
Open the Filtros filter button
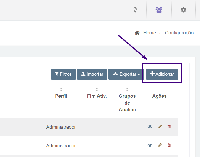point(63,74)
